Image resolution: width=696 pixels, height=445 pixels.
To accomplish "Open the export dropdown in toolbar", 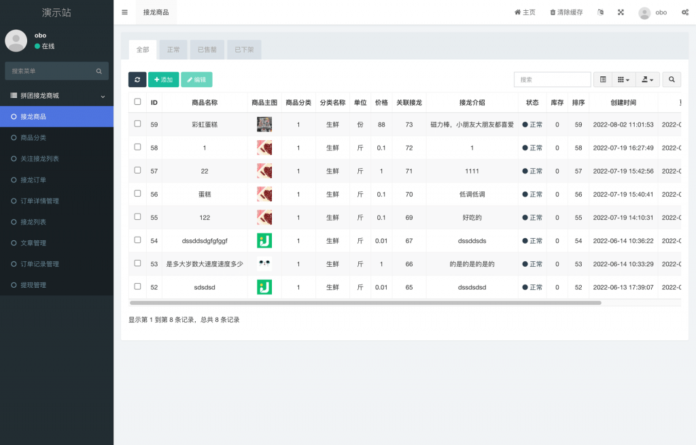I will (646, 80).
